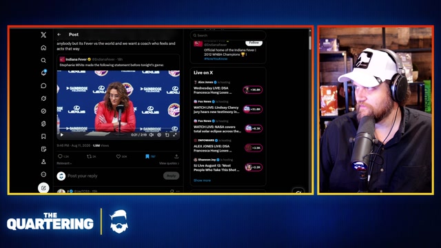Open Wednesday LIVE: DSA broadcast by Alex Jones
This screenshot has height=248, width=441.
213,90
